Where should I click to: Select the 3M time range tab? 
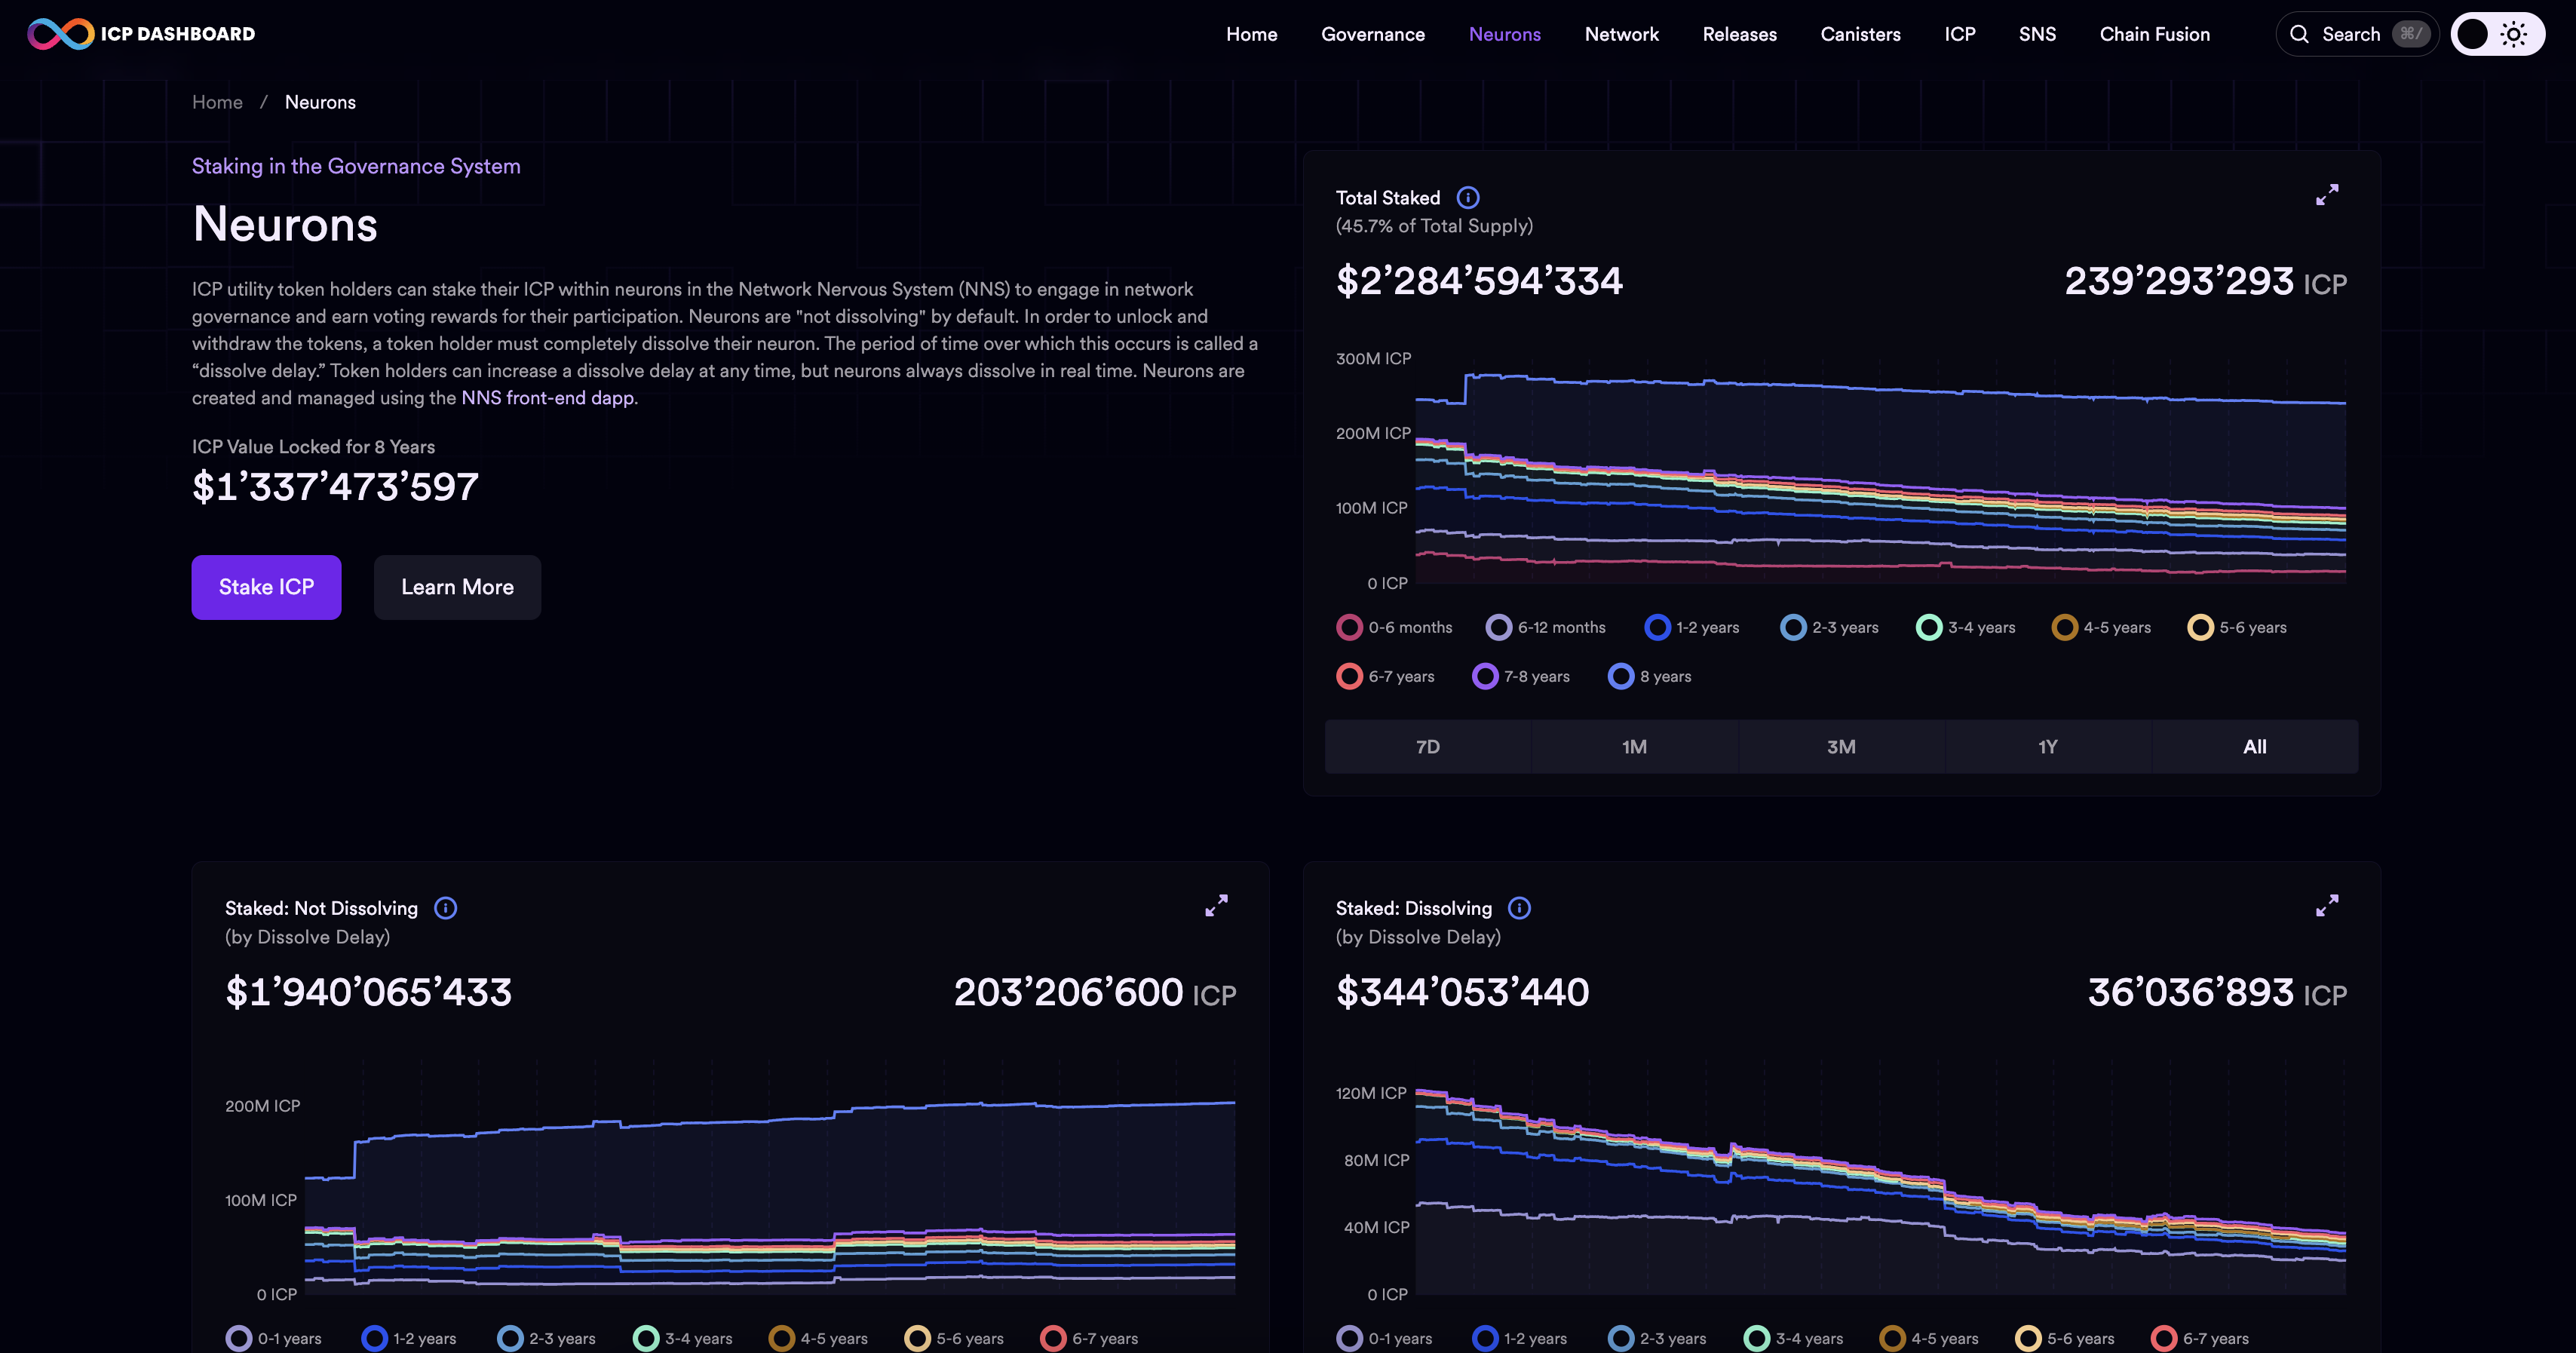(1841, 747)
